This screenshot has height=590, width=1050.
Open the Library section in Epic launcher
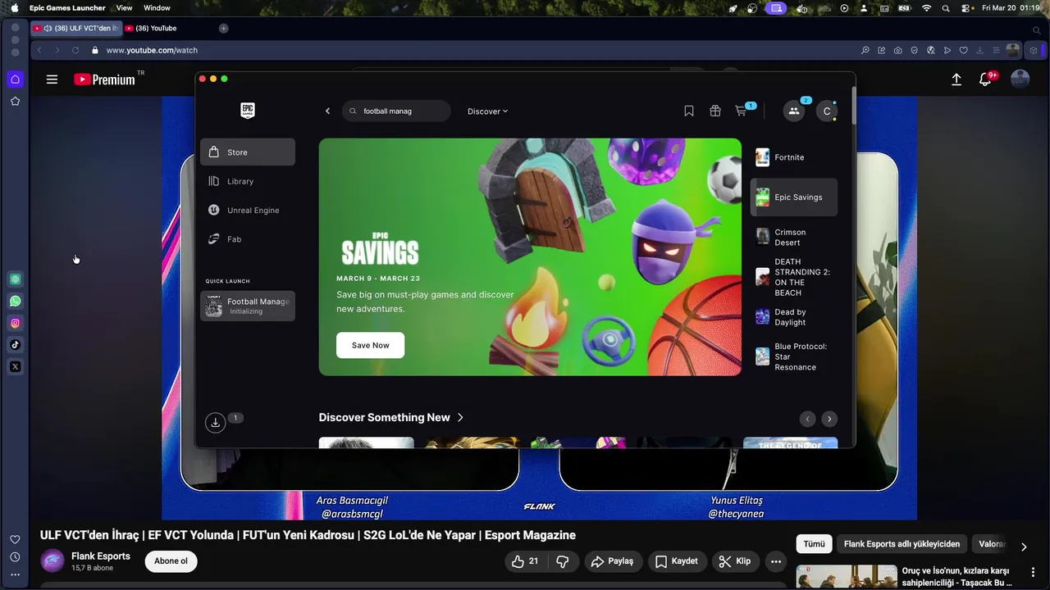[248, 181]
